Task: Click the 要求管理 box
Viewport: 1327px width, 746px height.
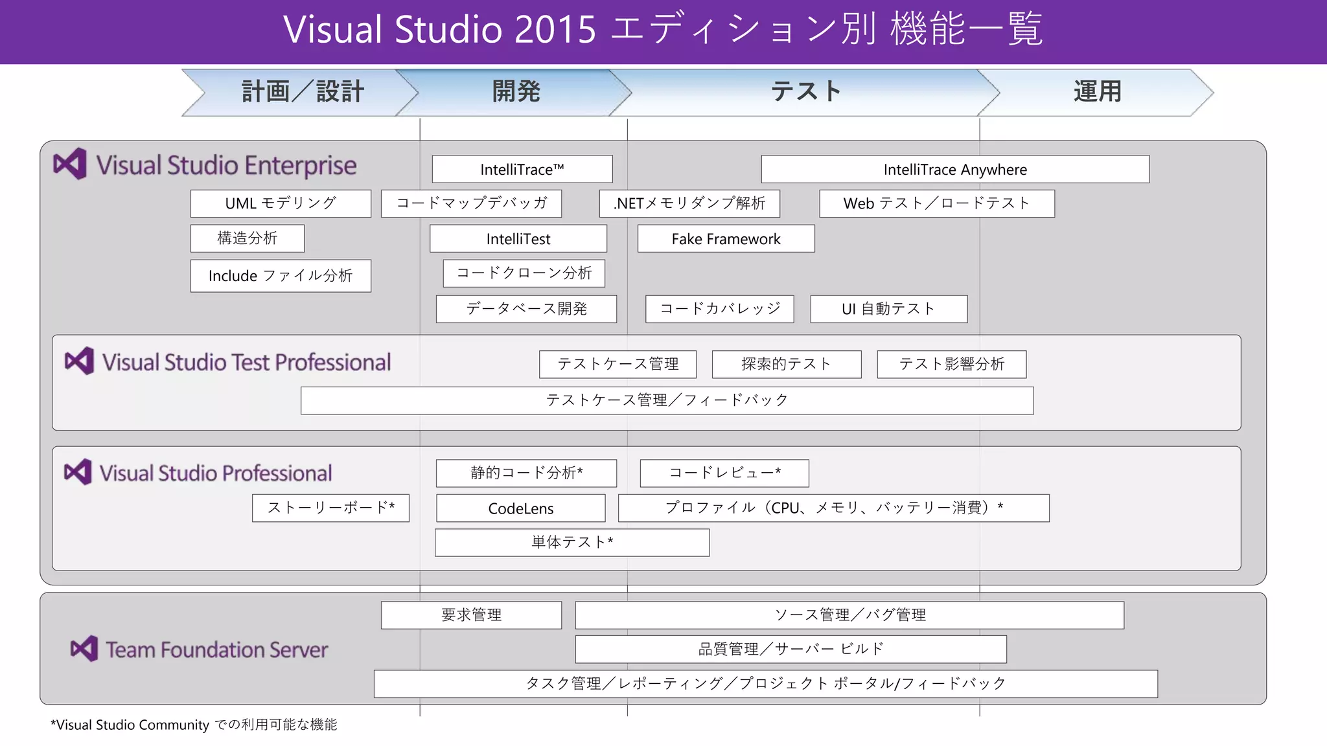Action: 471,615
